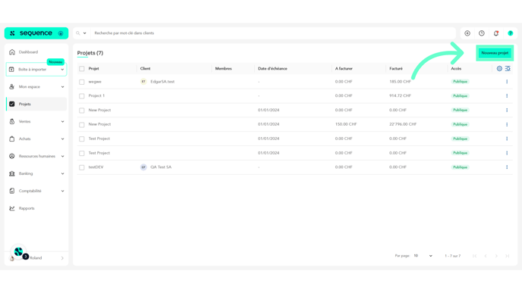This screenshot has width=522, height=293.
Task: Click the Comptabilité document icon
Action: (12, 191)
